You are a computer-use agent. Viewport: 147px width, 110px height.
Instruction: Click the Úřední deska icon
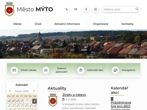[14, 70]
